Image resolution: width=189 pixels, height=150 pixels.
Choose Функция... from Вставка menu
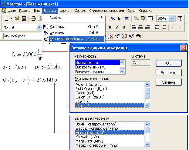click(x=73, y=33)
